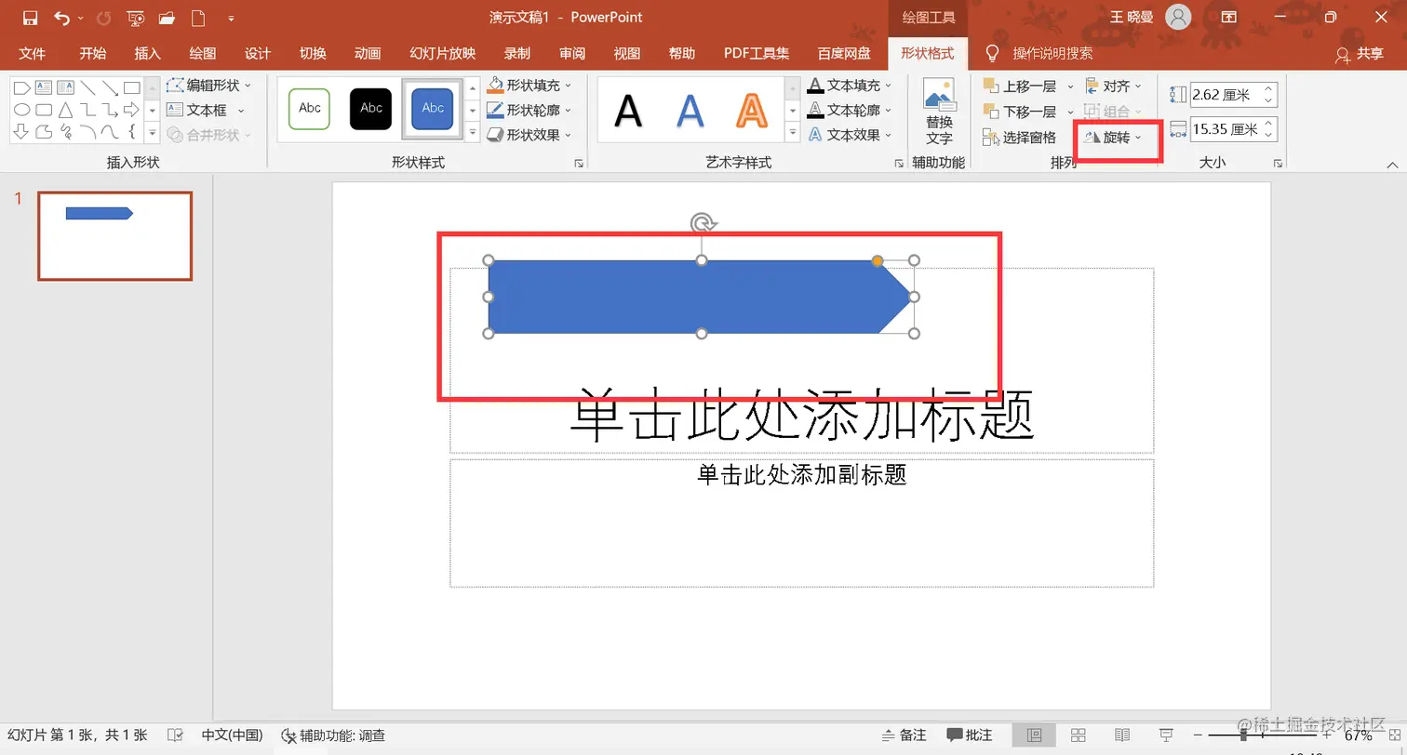
Task: Apply the black solid WordArt style A
Action: coord(628,112)
